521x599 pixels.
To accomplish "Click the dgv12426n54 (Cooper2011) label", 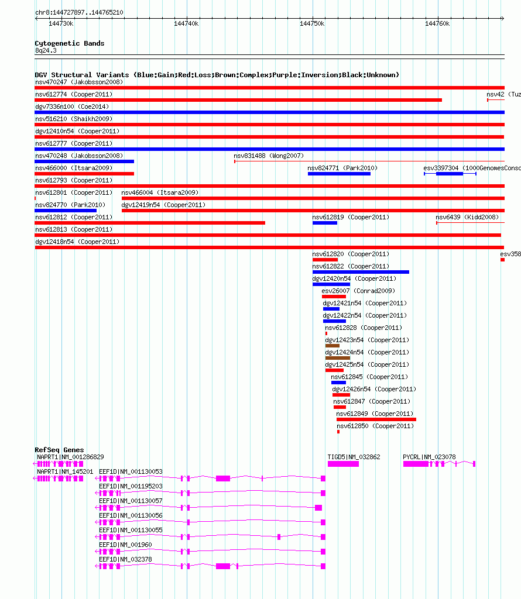I will click(x=374, y=389).
